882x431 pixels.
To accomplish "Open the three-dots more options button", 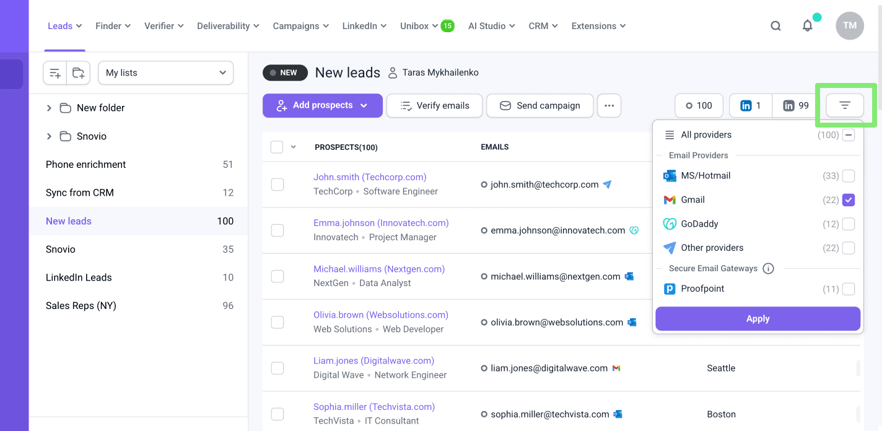I will coord(609,106).
